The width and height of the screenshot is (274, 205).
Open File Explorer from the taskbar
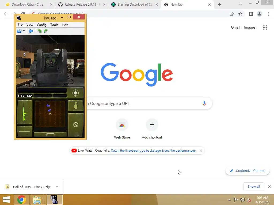(37, 200)
